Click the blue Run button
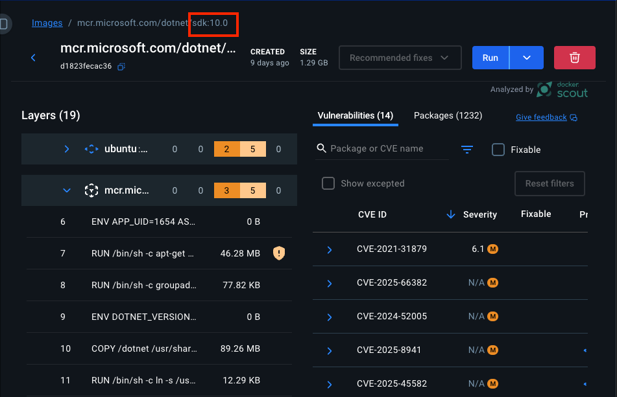 coord(490,58)
